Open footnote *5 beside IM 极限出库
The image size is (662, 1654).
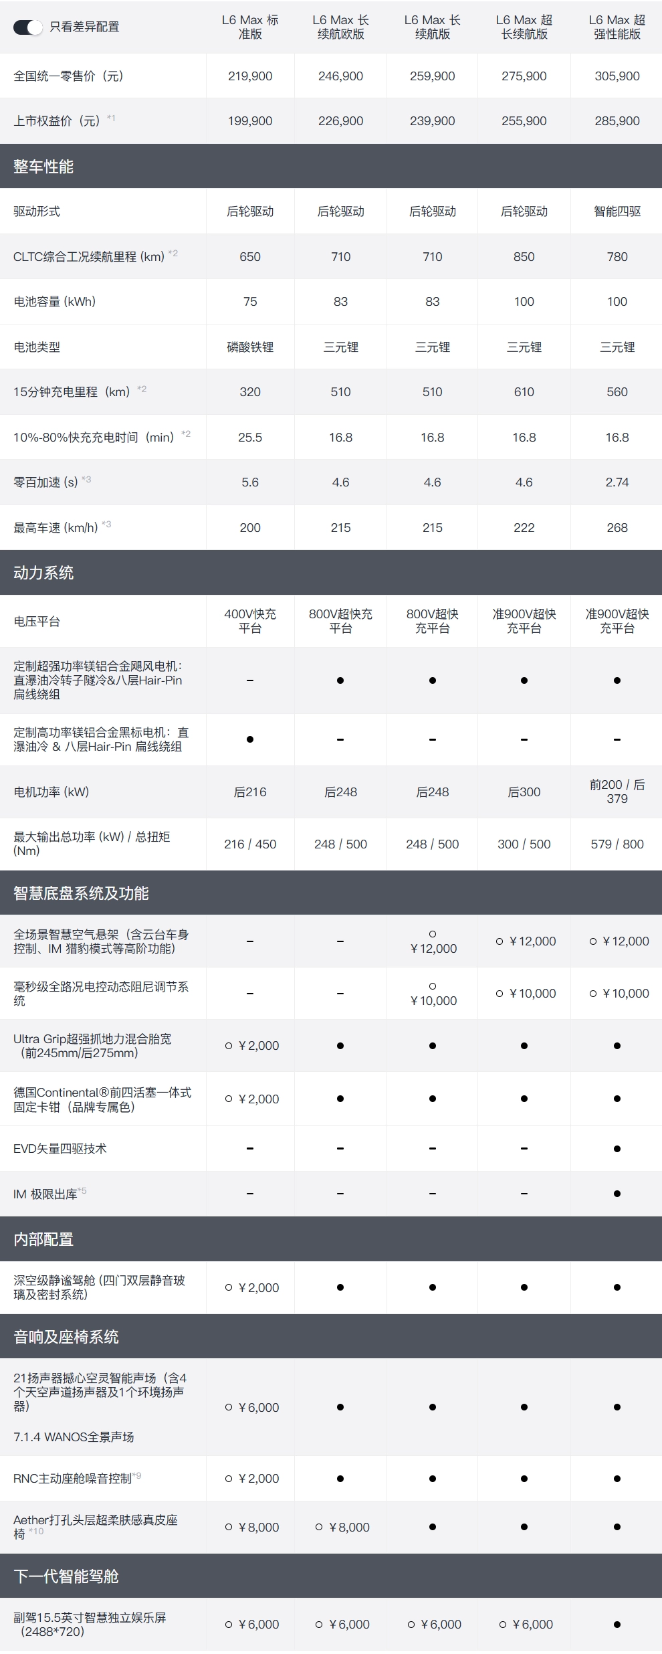point(82,1191)
